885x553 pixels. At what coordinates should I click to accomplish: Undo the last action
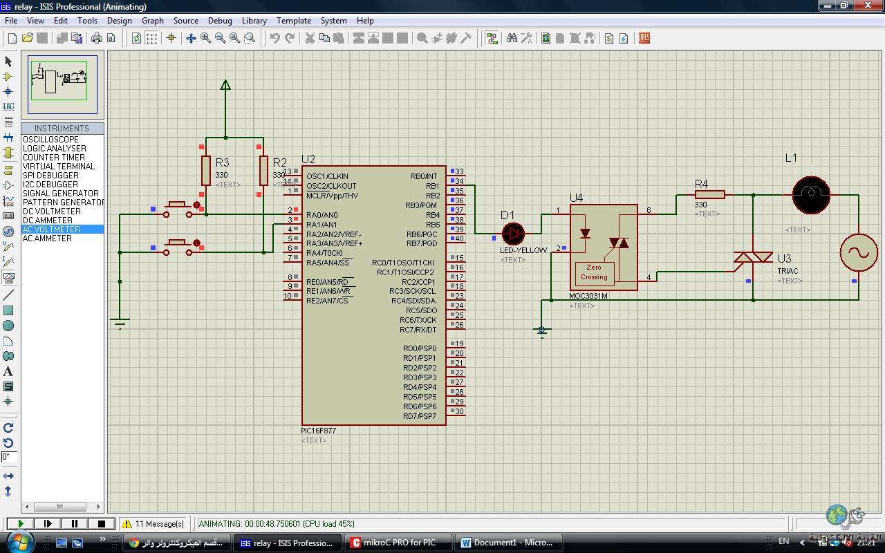tap(274, 38)
